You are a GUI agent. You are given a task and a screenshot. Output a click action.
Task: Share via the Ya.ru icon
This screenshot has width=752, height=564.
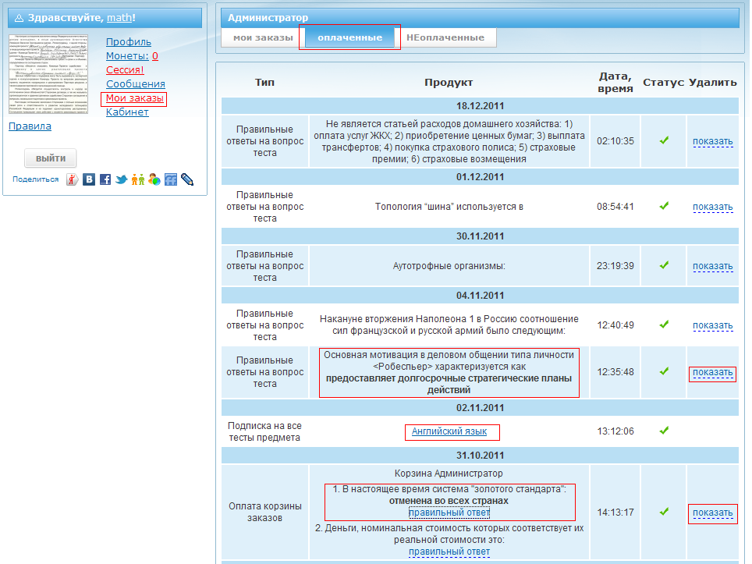point(73,179)
